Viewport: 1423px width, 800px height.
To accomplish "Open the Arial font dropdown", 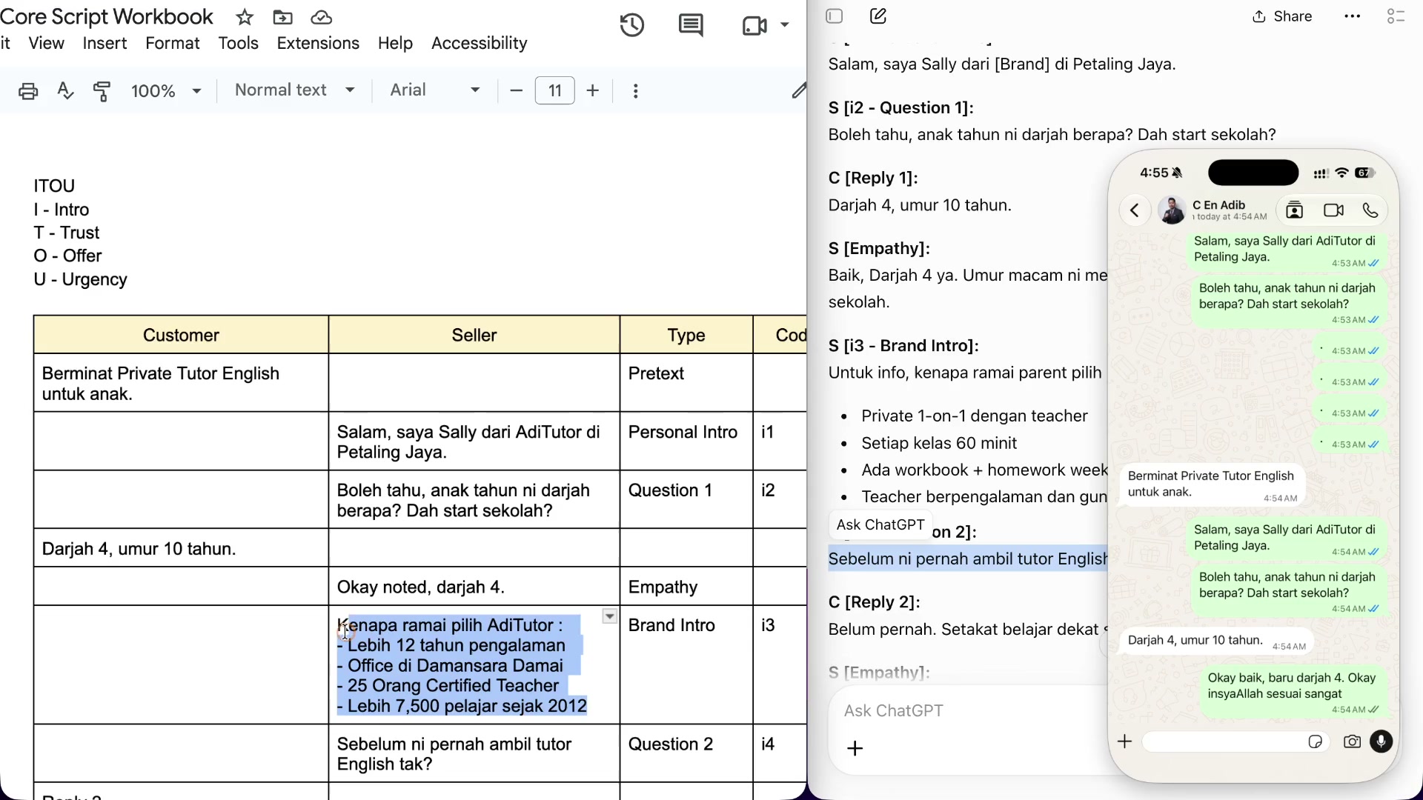I will (x=436, y=90).
